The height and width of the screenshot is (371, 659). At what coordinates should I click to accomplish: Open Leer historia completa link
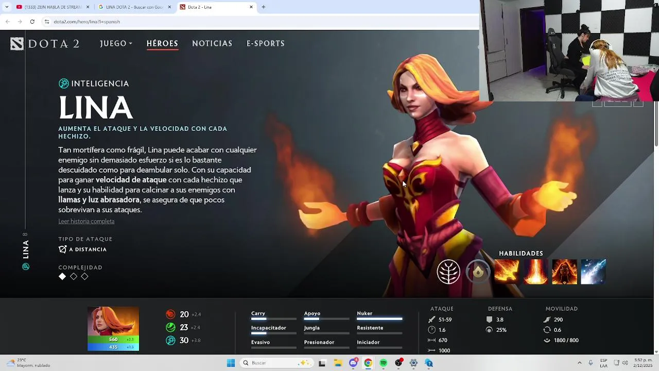click(86, 222)
